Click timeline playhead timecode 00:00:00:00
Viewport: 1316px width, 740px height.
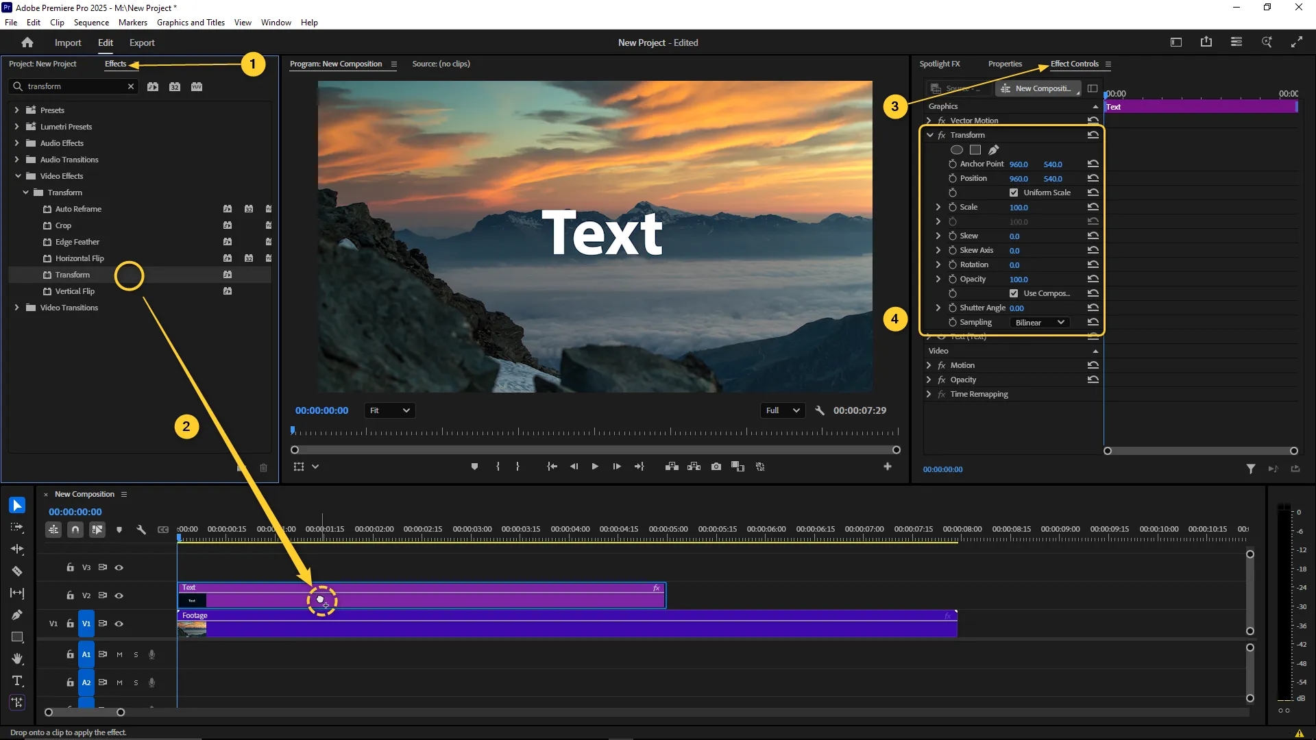click(75, 512)
